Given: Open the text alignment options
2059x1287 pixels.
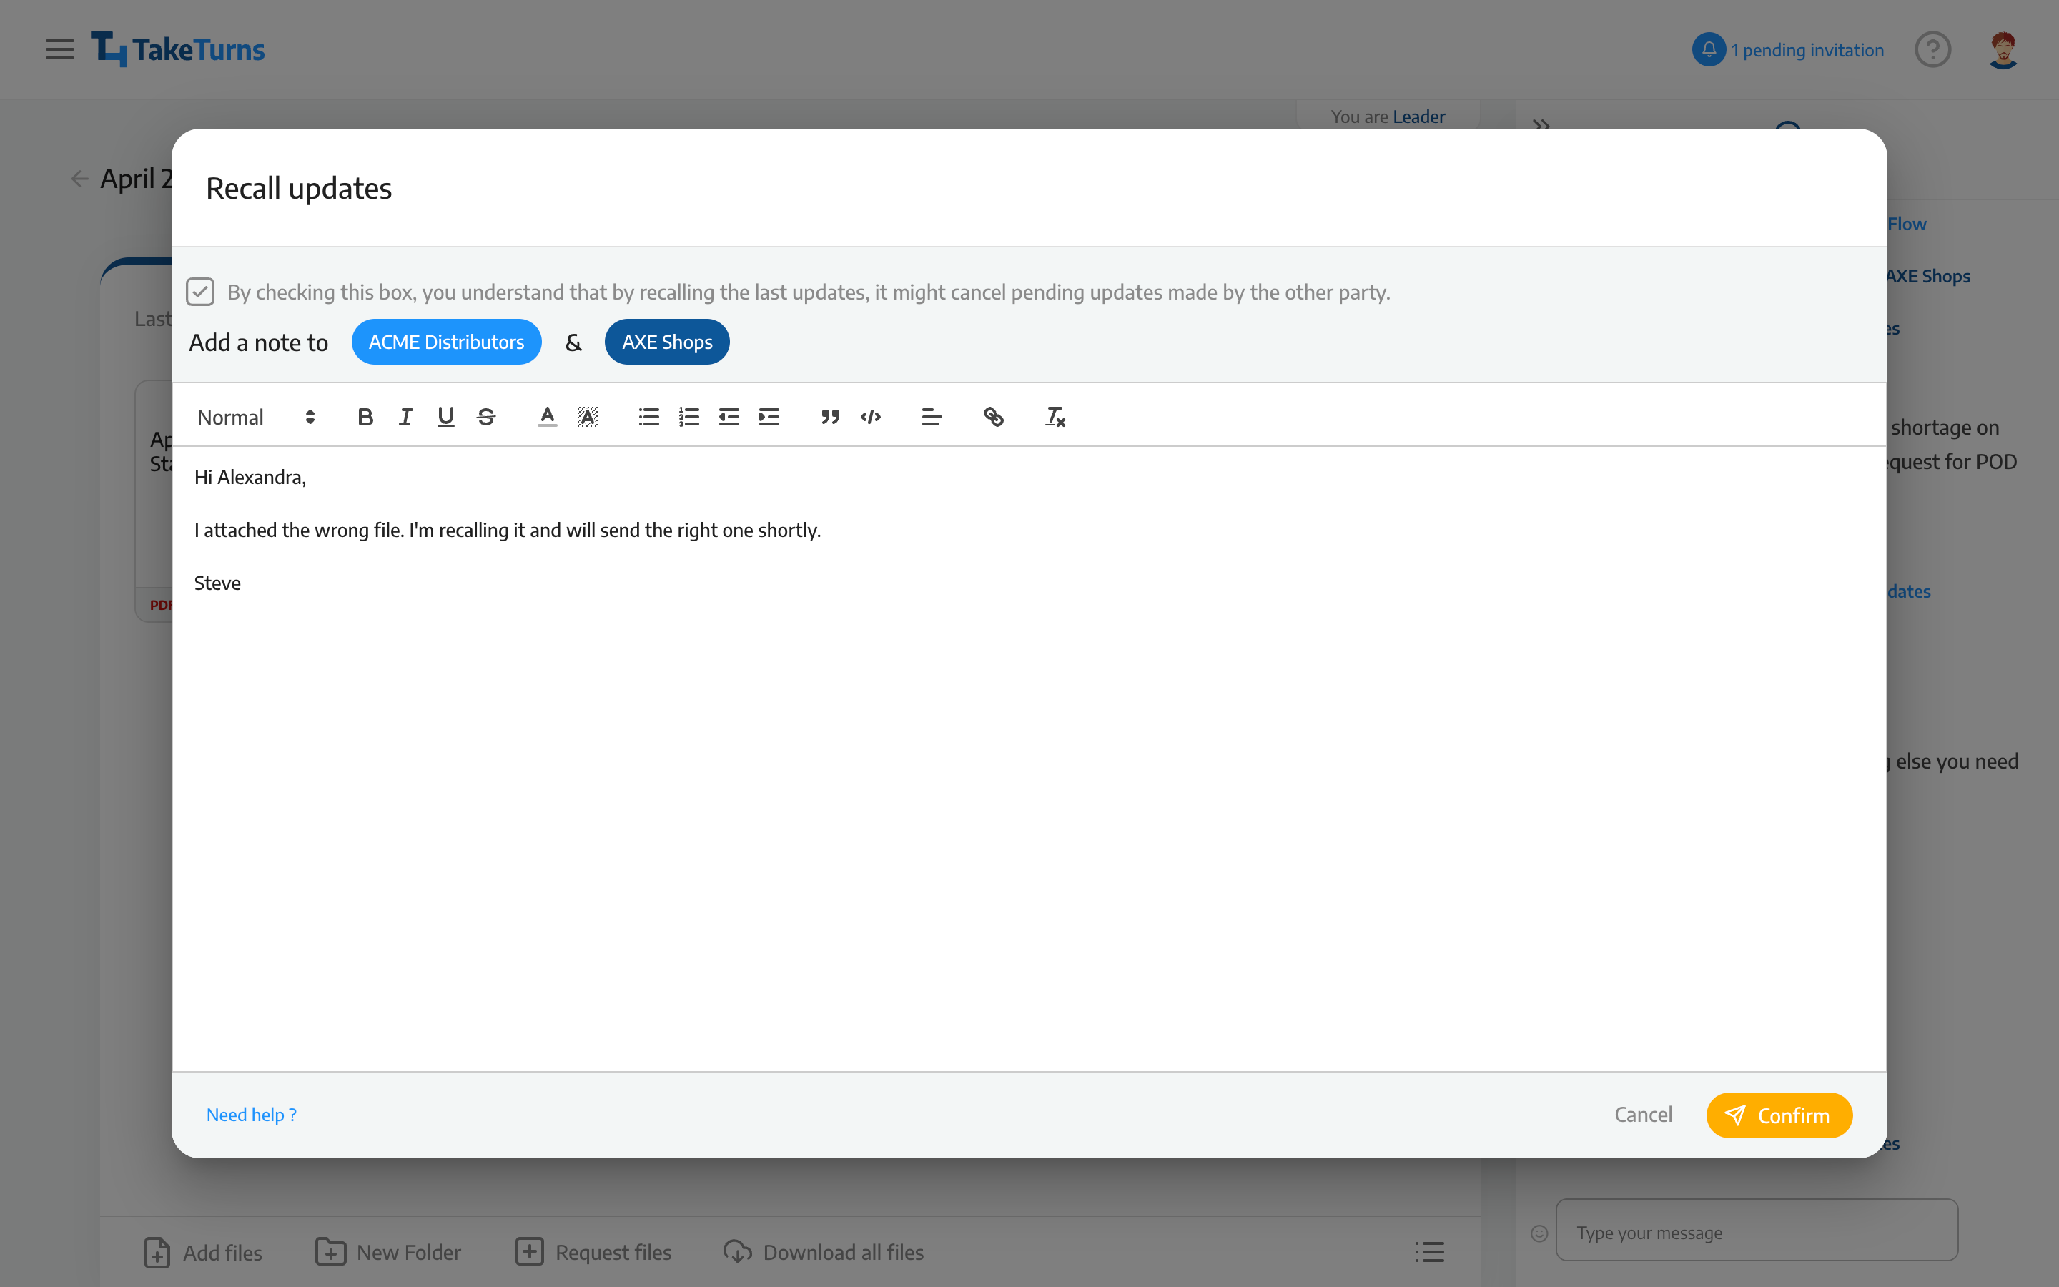Looking at the screenshot, I should 932,417.
